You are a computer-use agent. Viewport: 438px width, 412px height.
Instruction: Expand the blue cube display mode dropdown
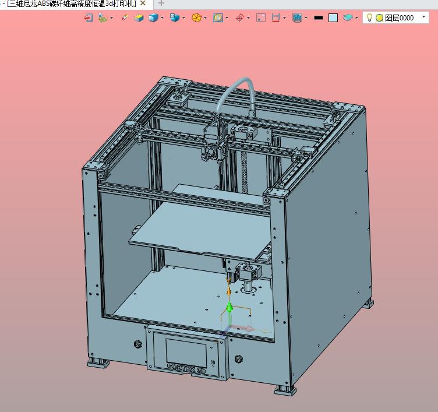pos(162,18)
